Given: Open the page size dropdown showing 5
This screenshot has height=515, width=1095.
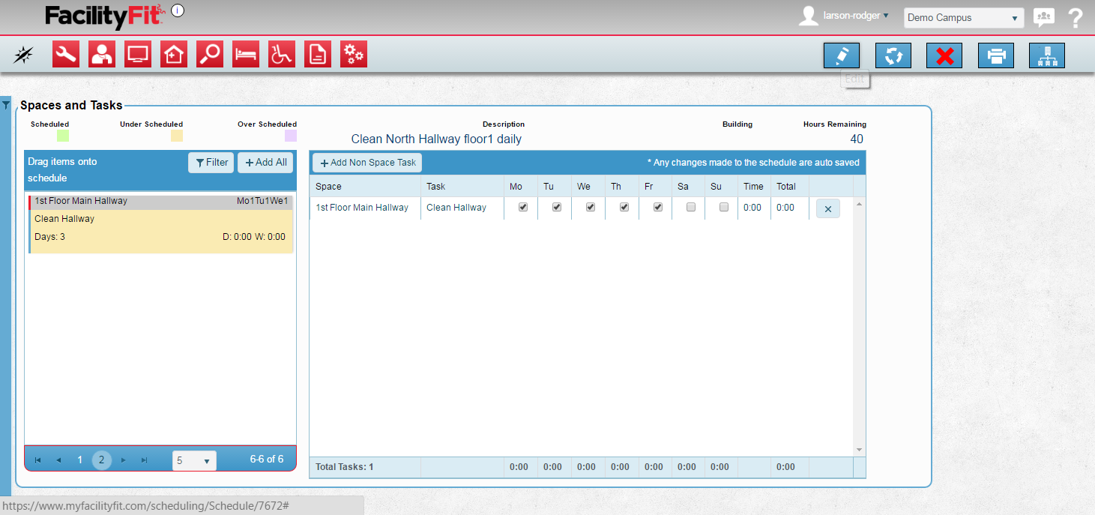Looking at the screenshot, I should [194, 461].
